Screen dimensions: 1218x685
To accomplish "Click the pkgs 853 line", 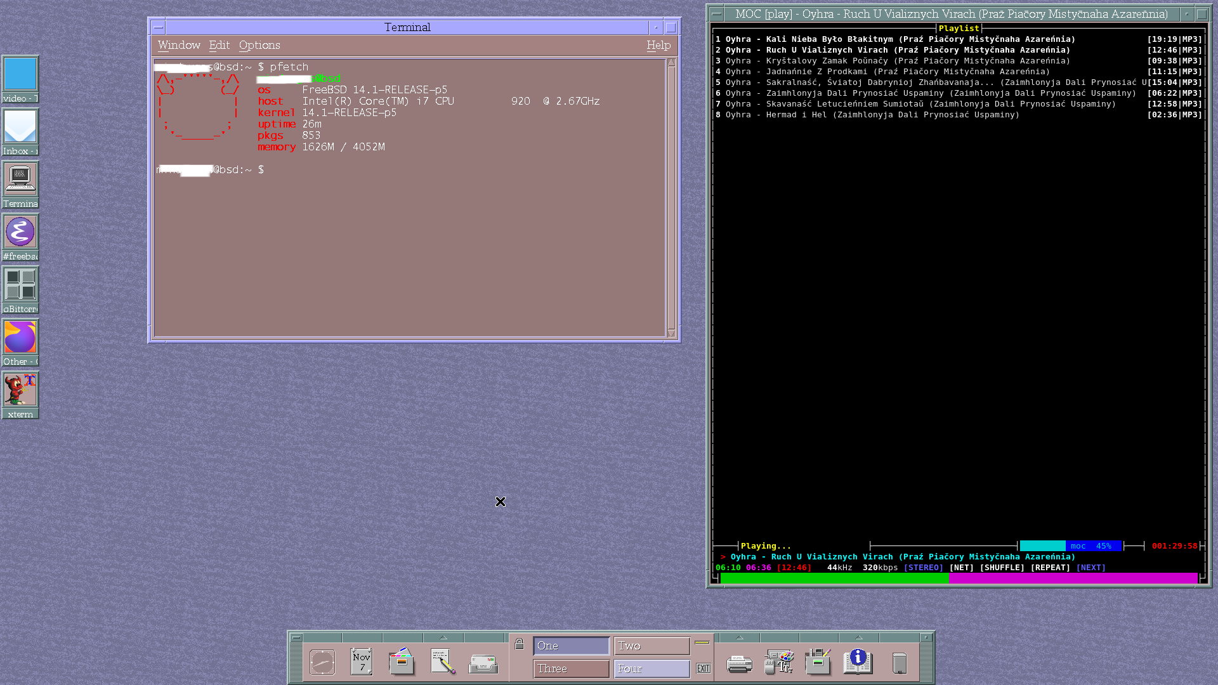I will point(289,136).
